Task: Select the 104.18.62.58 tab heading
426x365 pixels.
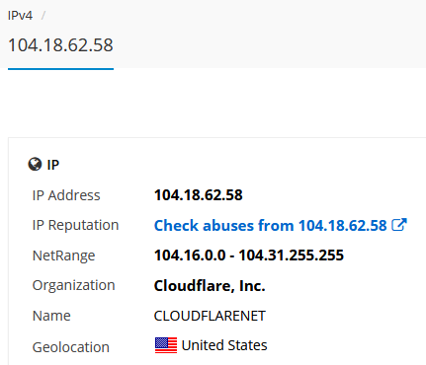Action: point(60,45)
